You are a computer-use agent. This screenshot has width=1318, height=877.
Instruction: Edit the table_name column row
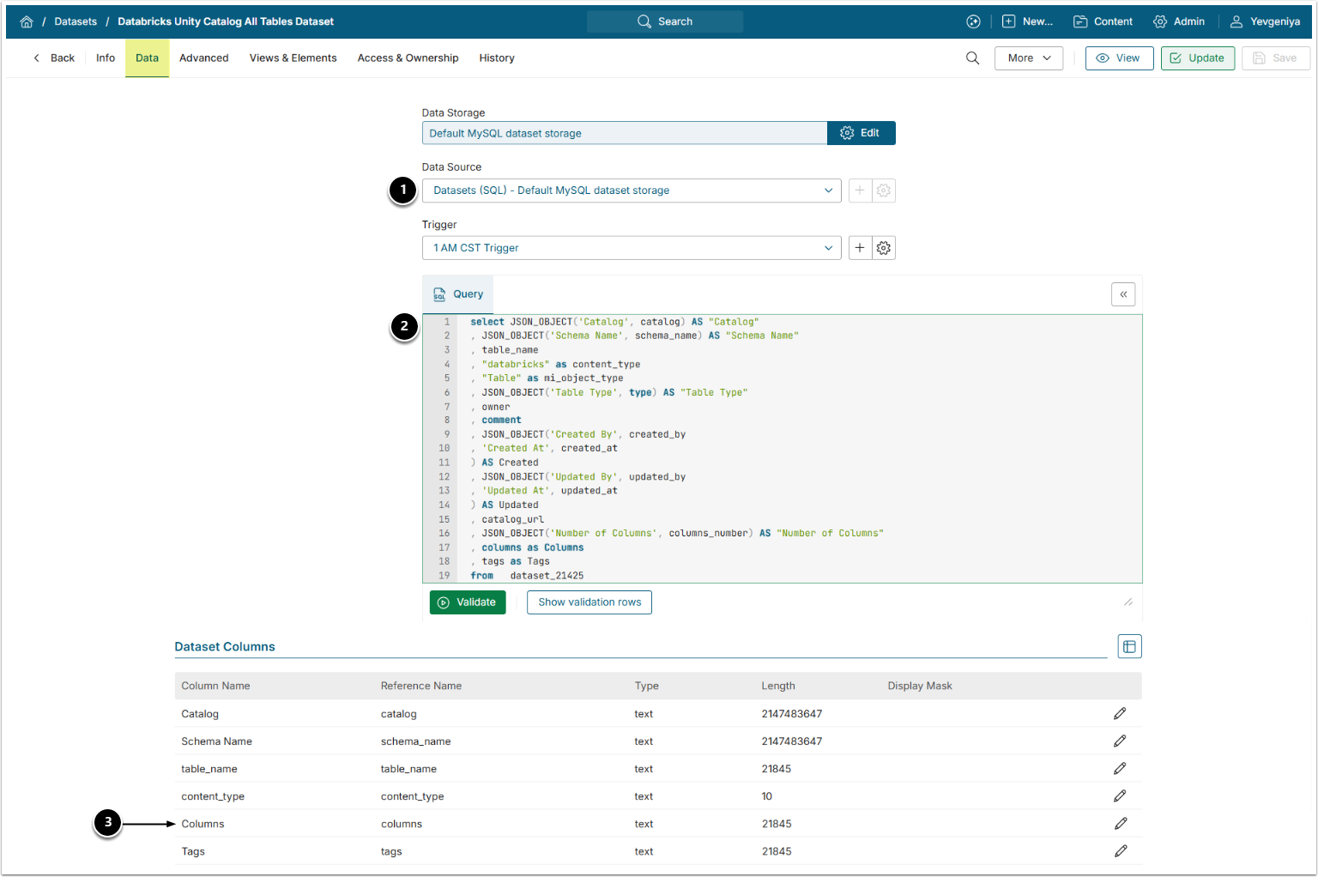pos(1120,769)
